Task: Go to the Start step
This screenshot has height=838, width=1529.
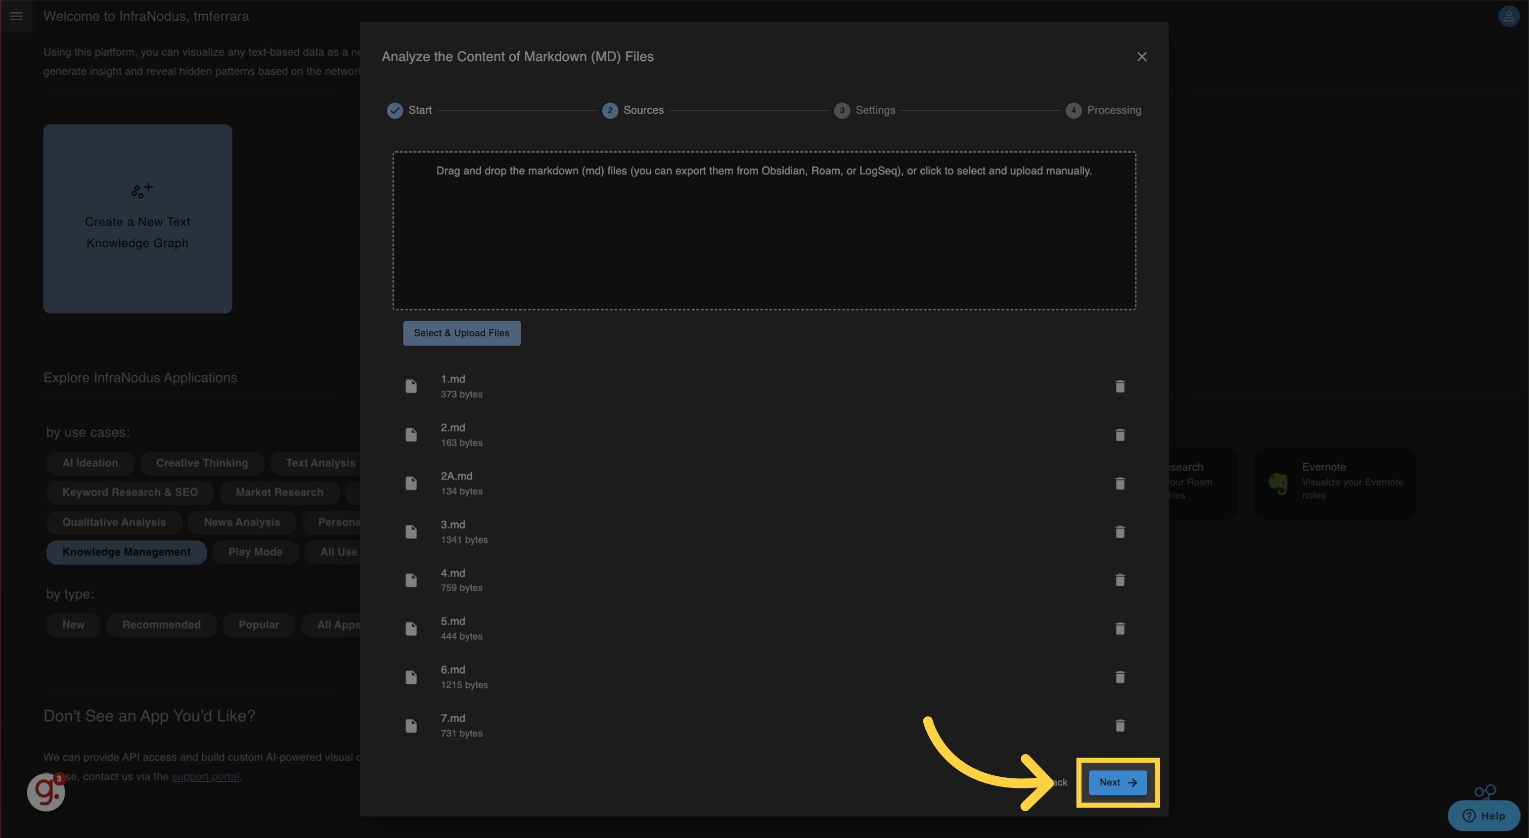Action: 410,110
